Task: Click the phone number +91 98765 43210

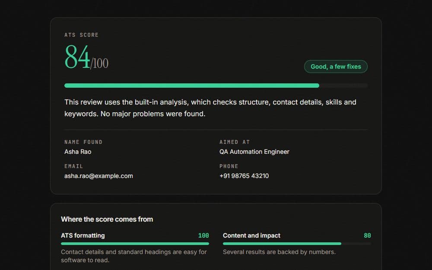Action: point(244,176)
